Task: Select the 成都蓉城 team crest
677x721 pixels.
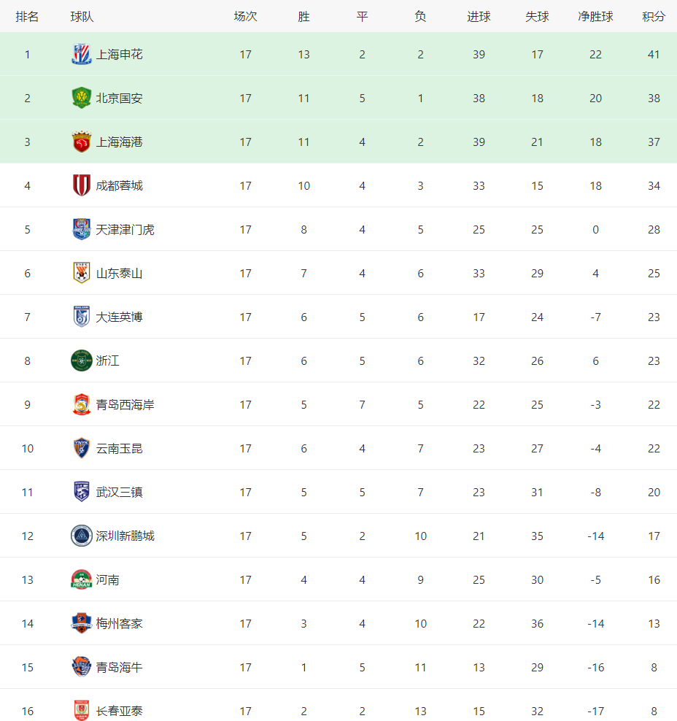Action: (82, 185)
